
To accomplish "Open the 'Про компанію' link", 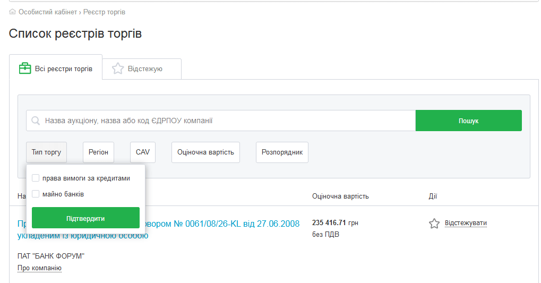I will point(39,268).
